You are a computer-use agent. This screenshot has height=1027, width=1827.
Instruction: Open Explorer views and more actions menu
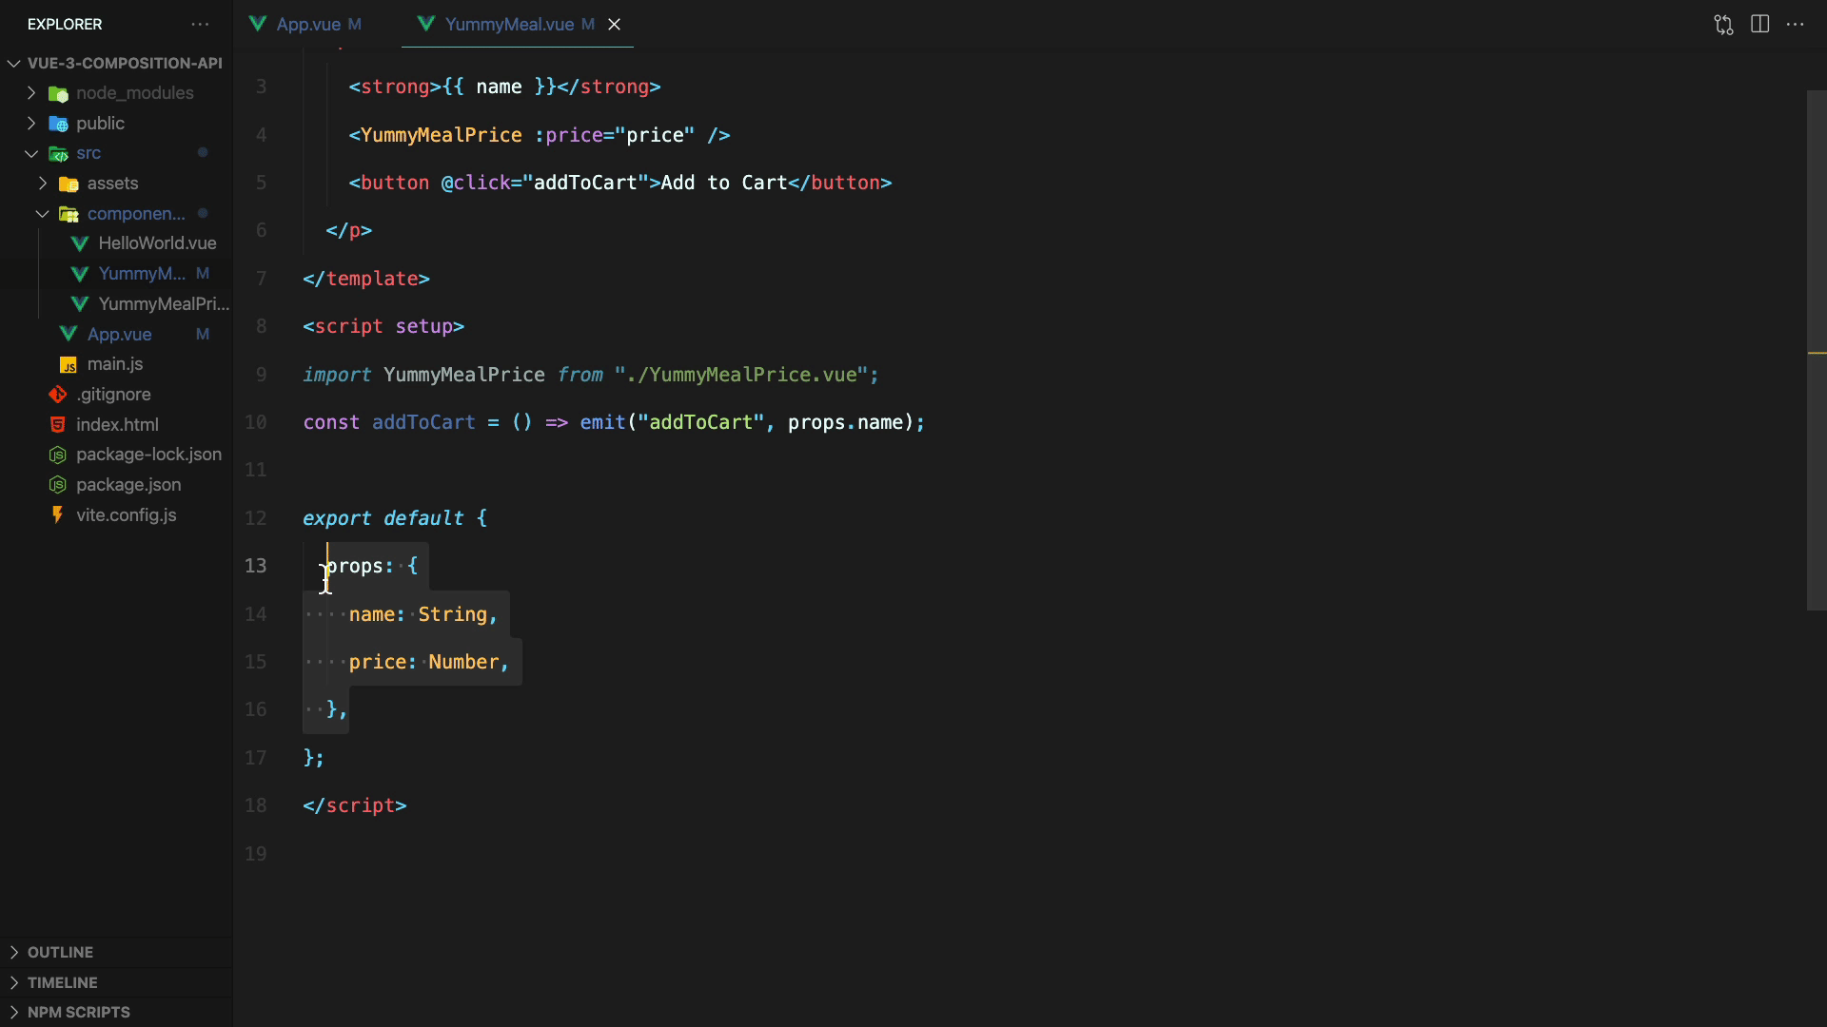pyautogui.click(x=200, y=25)
